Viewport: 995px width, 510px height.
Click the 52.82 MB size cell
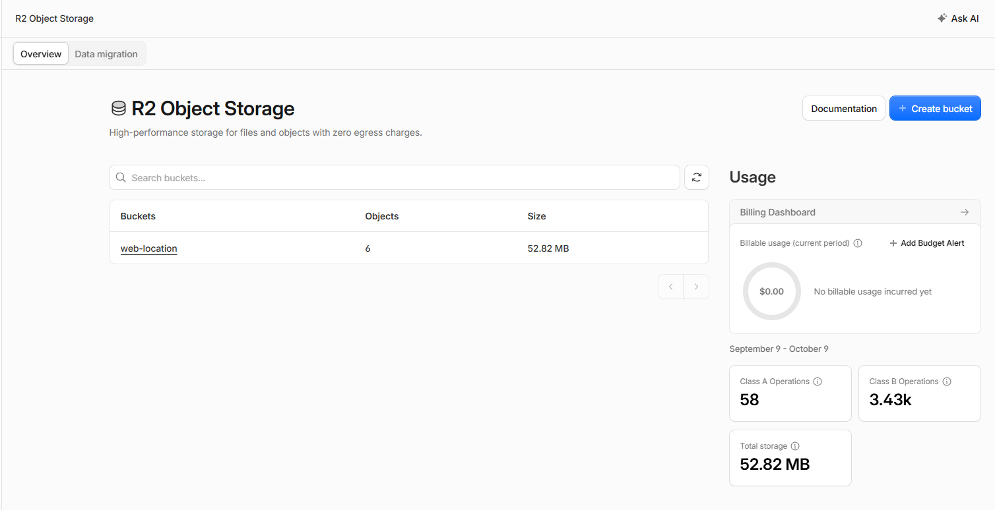pyautogui.click(x=548, y=248)
